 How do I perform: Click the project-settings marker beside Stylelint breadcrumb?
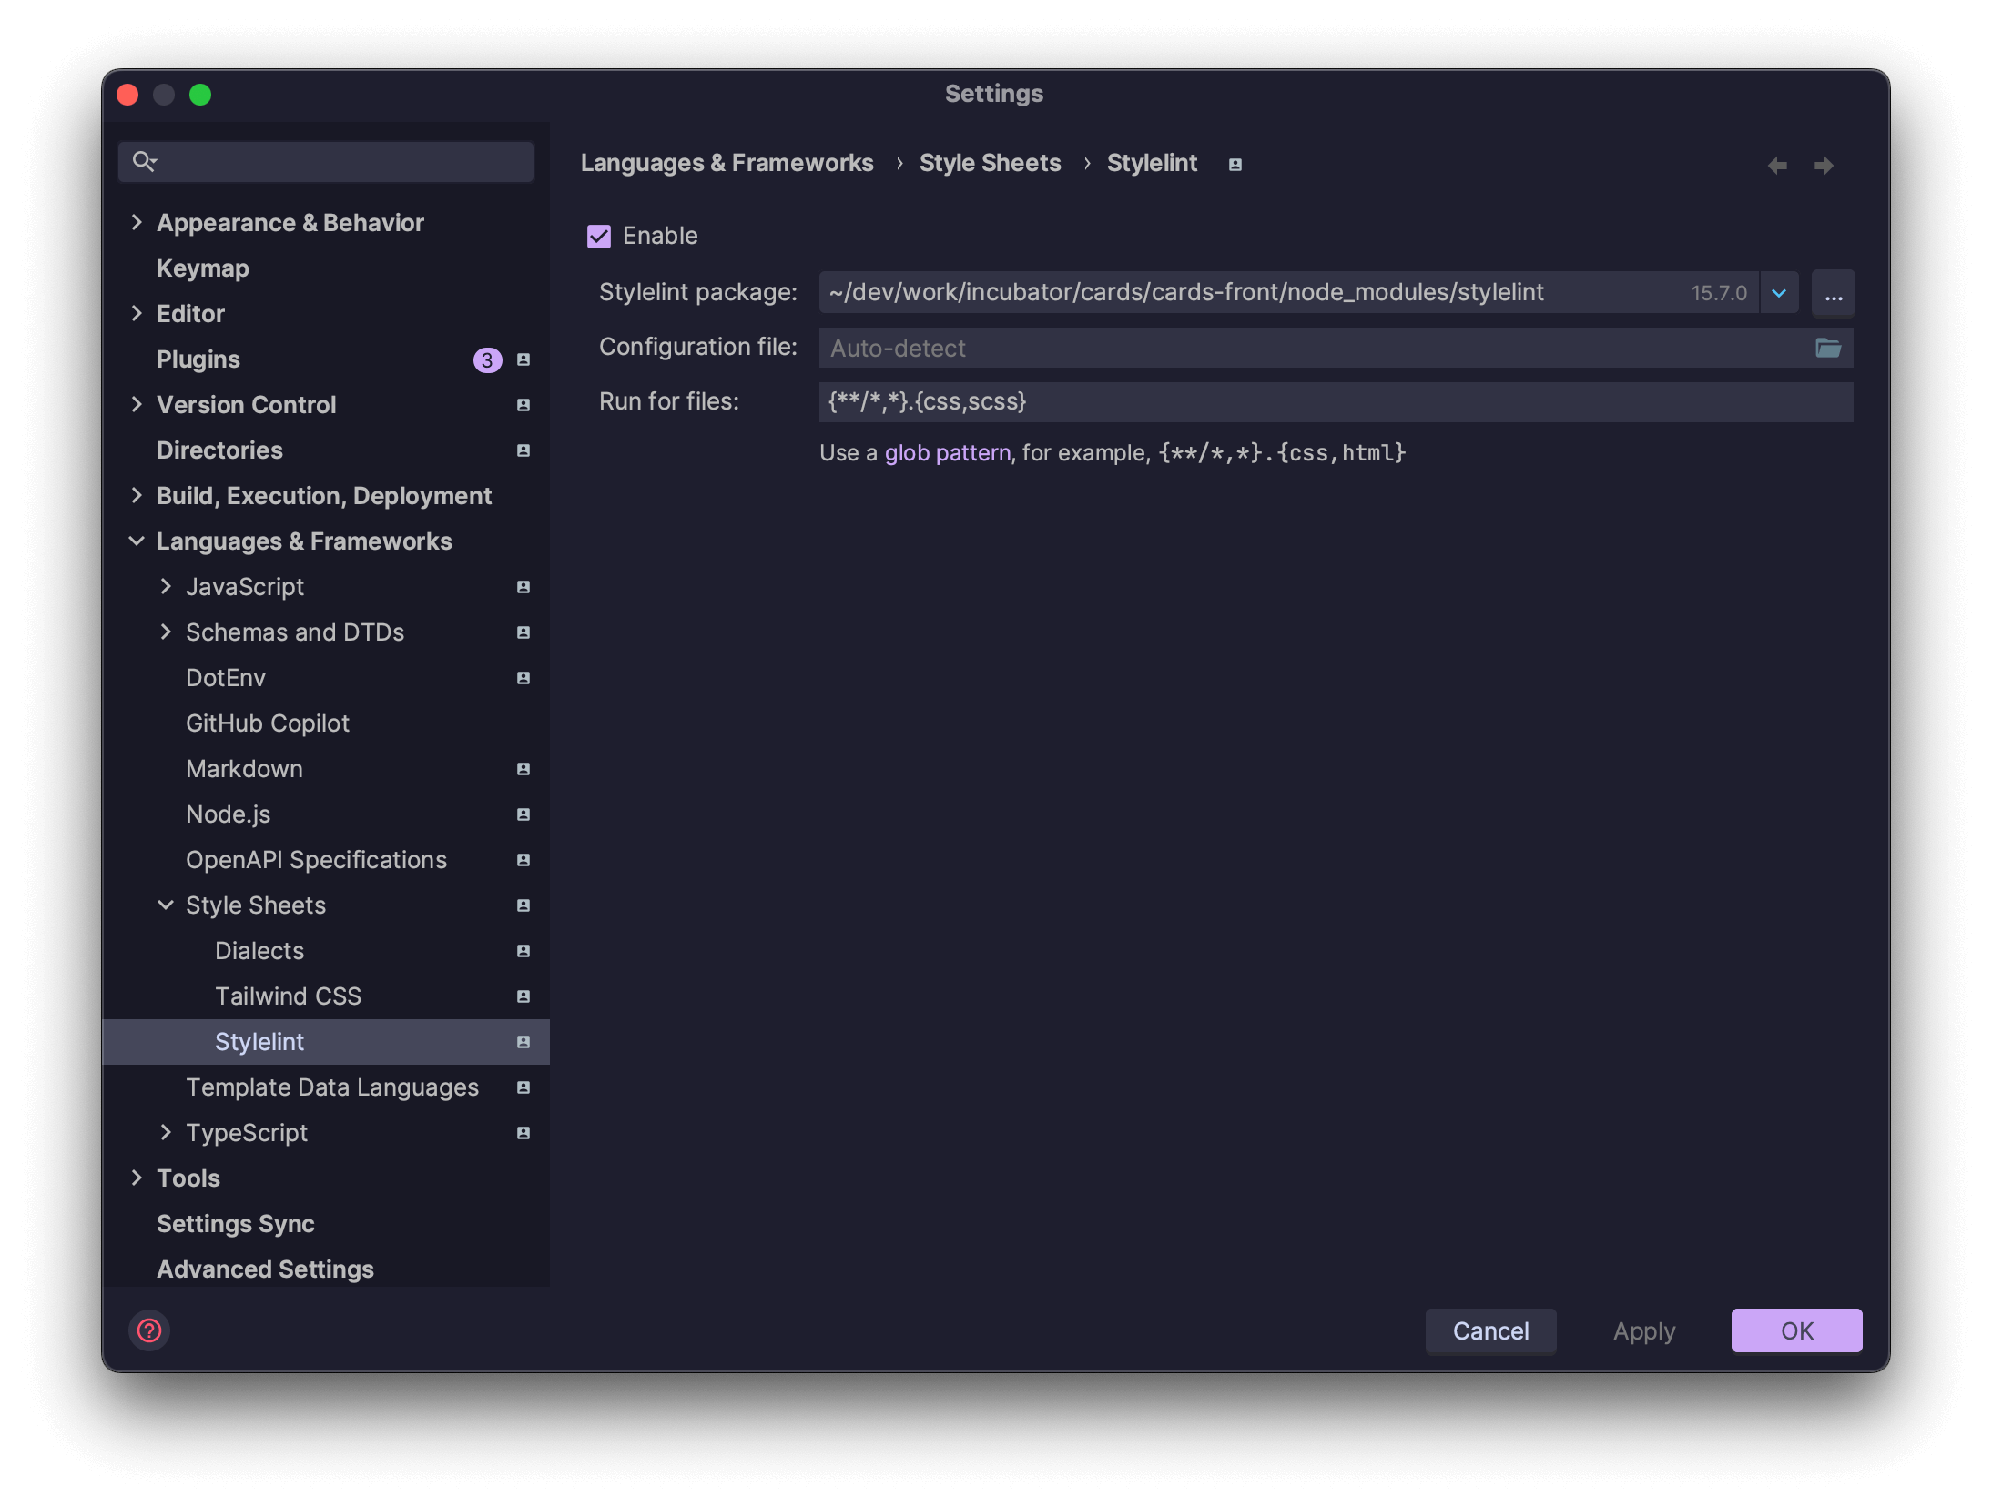(1234, 165)
